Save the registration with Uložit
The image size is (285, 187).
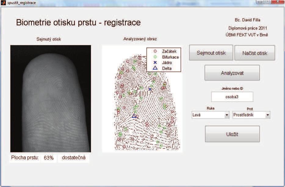(x=232, y=134)
